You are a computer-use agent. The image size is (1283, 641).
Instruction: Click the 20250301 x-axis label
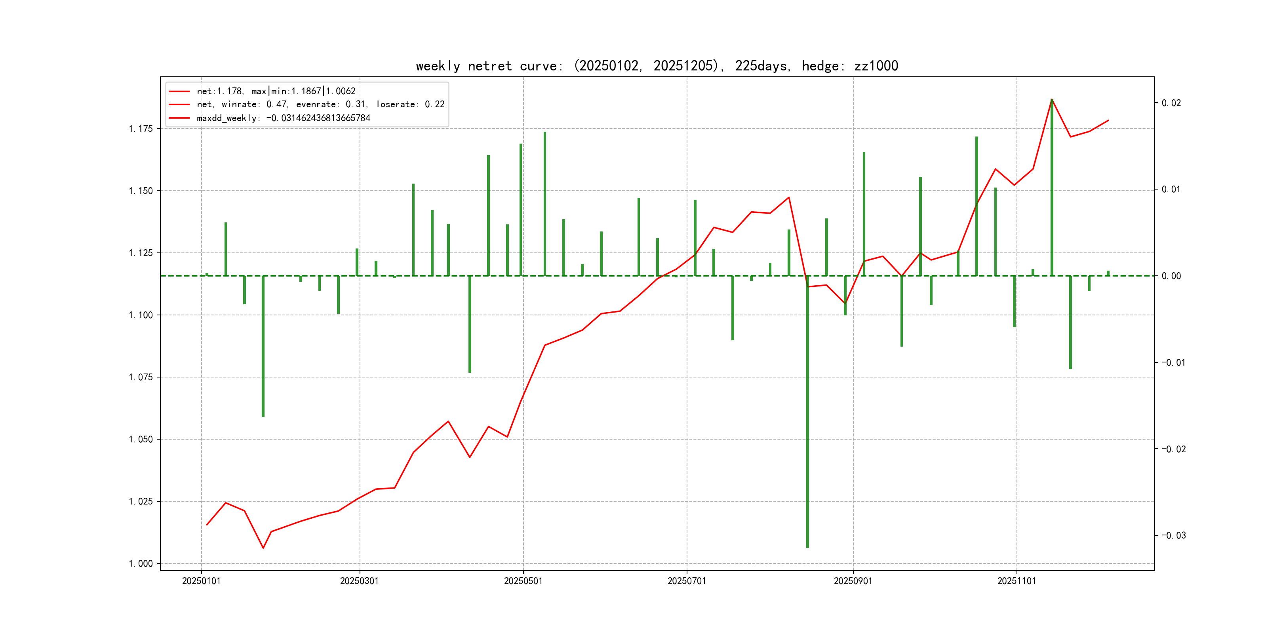[x=359, y=581]
